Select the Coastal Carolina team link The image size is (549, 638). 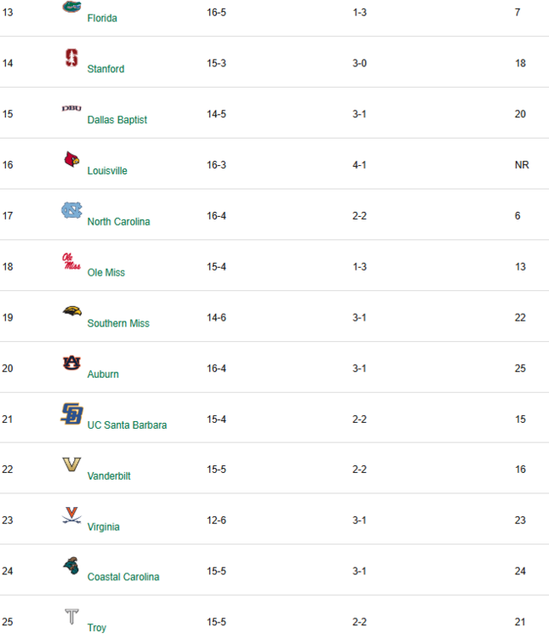tap(123, 577)
